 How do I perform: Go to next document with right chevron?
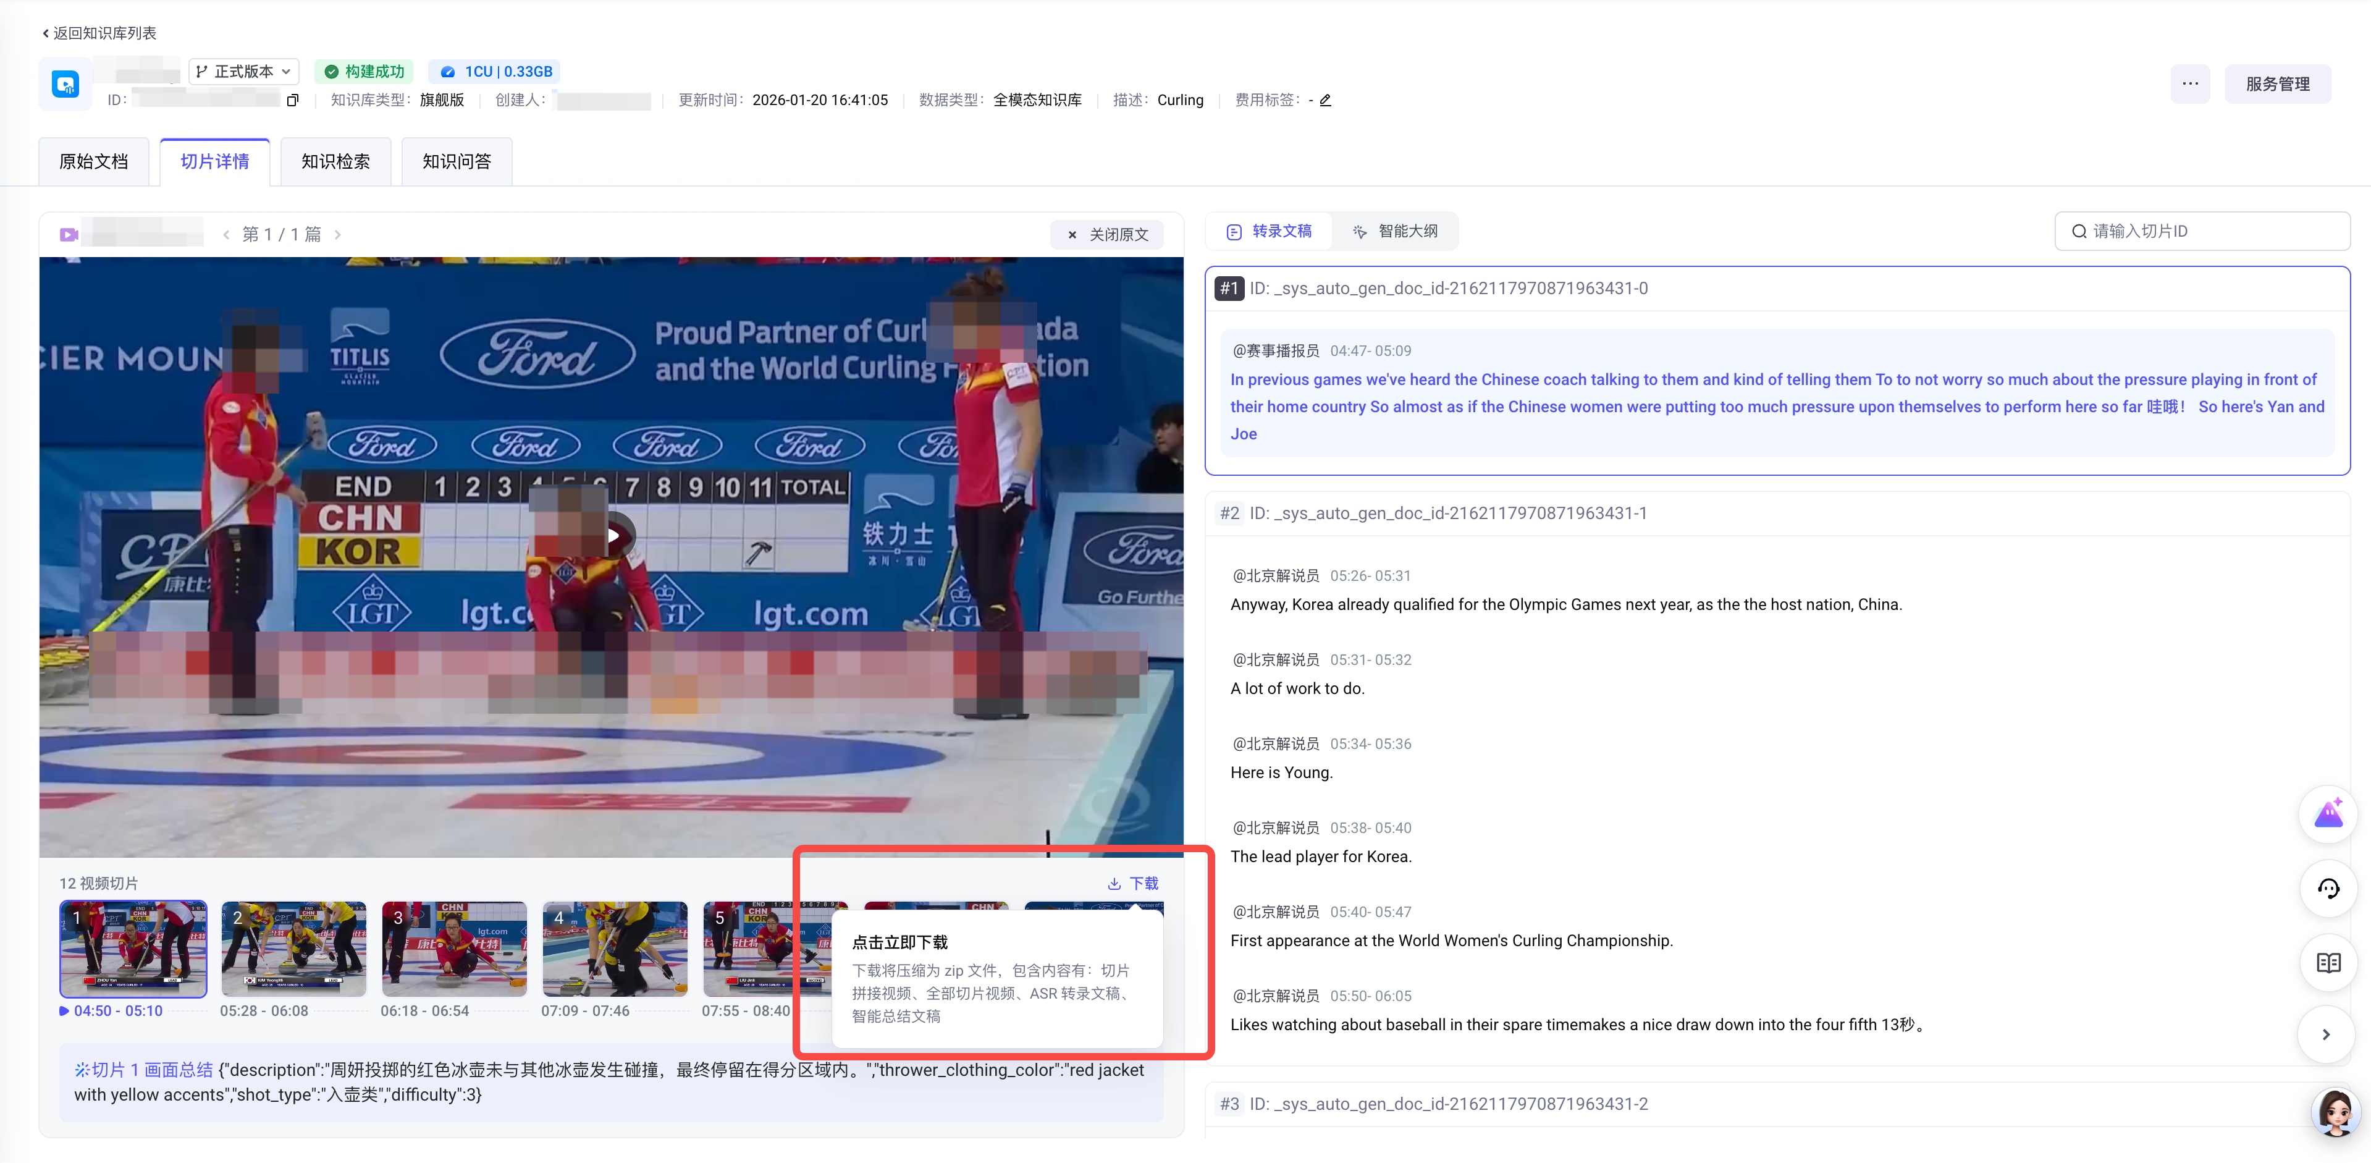pos(338,235)
